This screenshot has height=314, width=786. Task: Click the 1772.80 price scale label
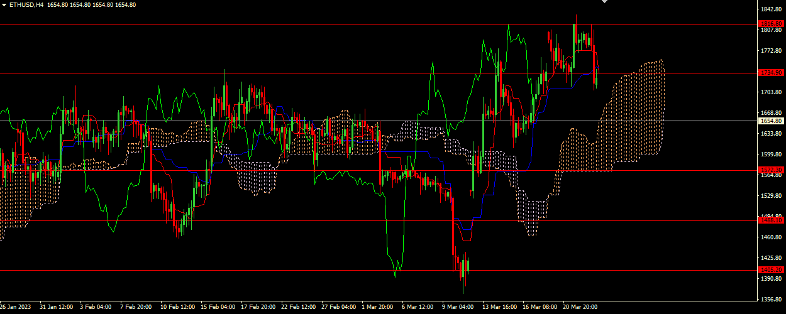pyautogui.click(x=771, y=51)
